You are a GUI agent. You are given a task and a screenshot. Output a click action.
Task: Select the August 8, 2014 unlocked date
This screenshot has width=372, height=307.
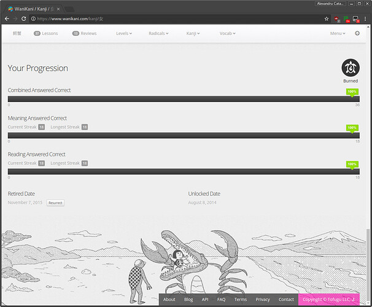pos(202,203)
